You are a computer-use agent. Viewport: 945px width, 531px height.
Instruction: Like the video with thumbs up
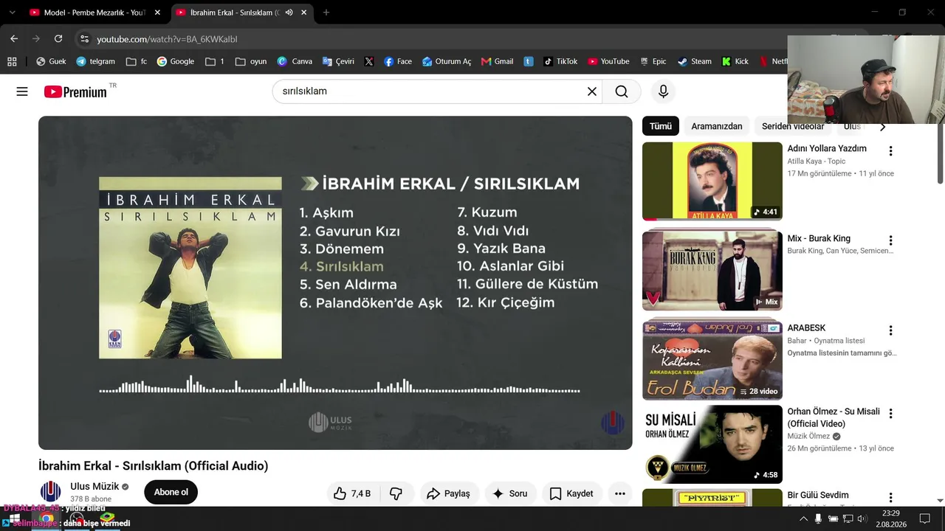pyautogui.click(x=352, y=493)
